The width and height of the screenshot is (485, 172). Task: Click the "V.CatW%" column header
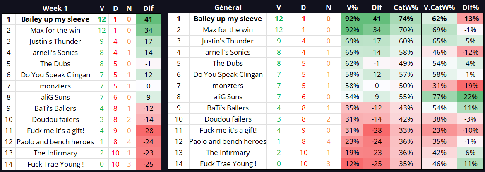(439, 8)
